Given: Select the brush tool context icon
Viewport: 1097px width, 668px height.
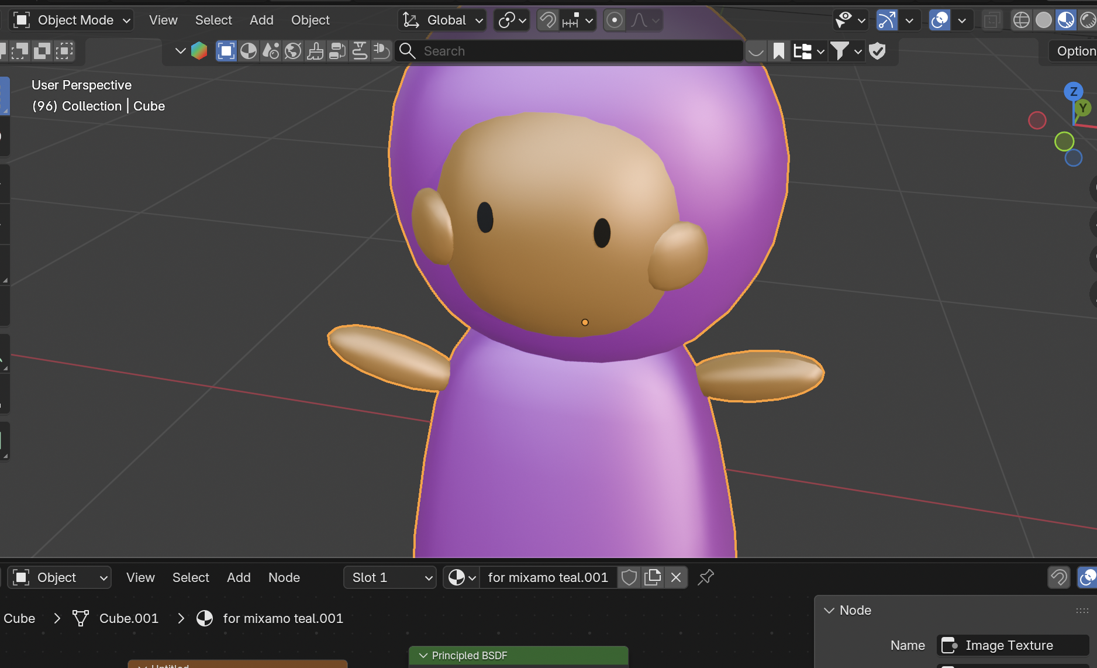Looking at the screenshot, I should (x=315, y=51).
